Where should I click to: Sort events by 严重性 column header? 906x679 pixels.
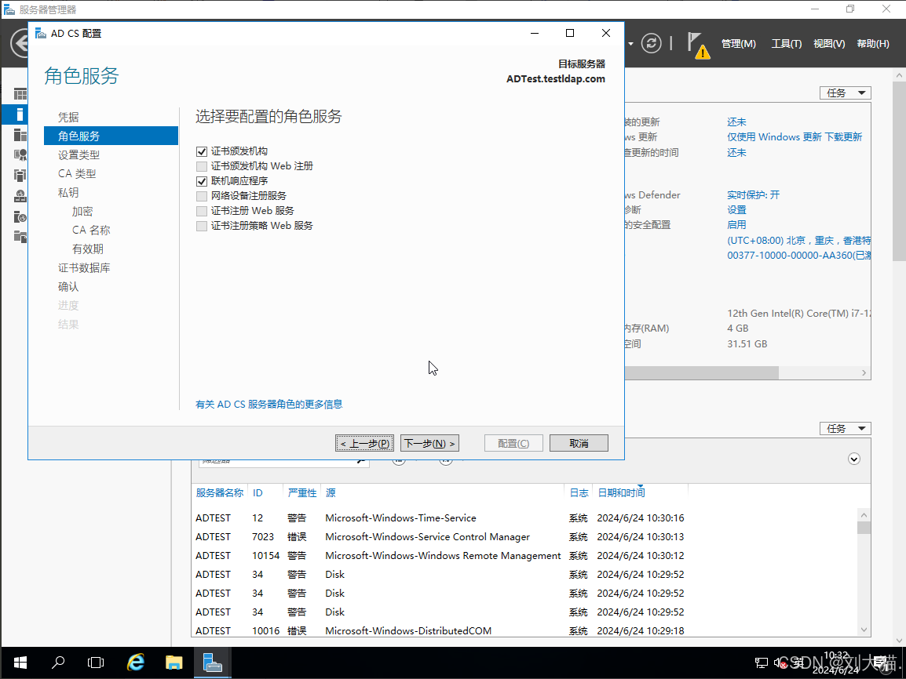[x=302, y=492]
